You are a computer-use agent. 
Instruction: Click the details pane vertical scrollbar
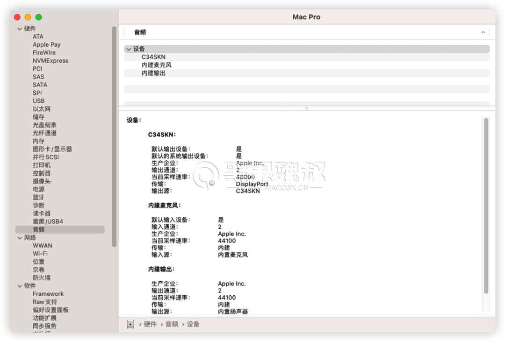point(486,206)
